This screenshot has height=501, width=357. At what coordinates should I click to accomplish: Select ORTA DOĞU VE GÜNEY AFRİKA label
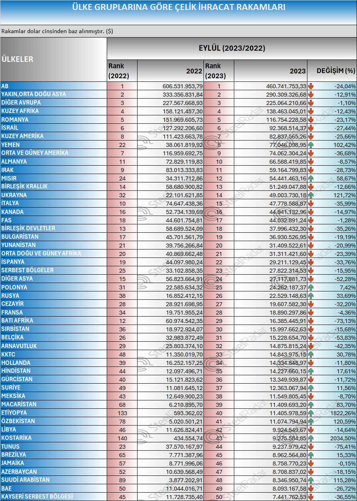(x=54, y=253)
